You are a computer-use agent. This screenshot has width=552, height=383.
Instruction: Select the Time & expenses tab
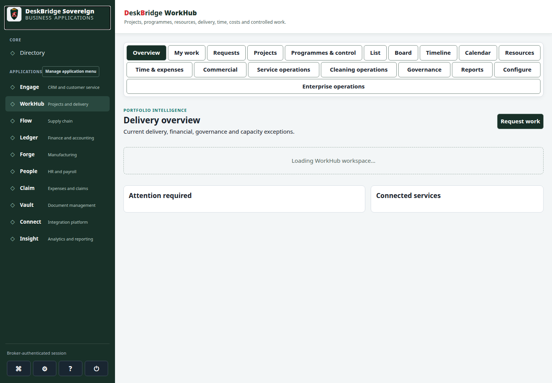point(159,70)
